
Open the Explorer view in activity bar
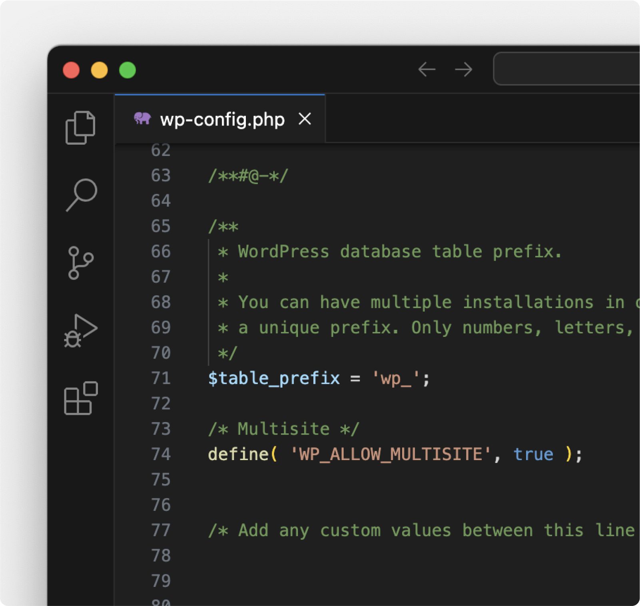(x=80, y=128)
